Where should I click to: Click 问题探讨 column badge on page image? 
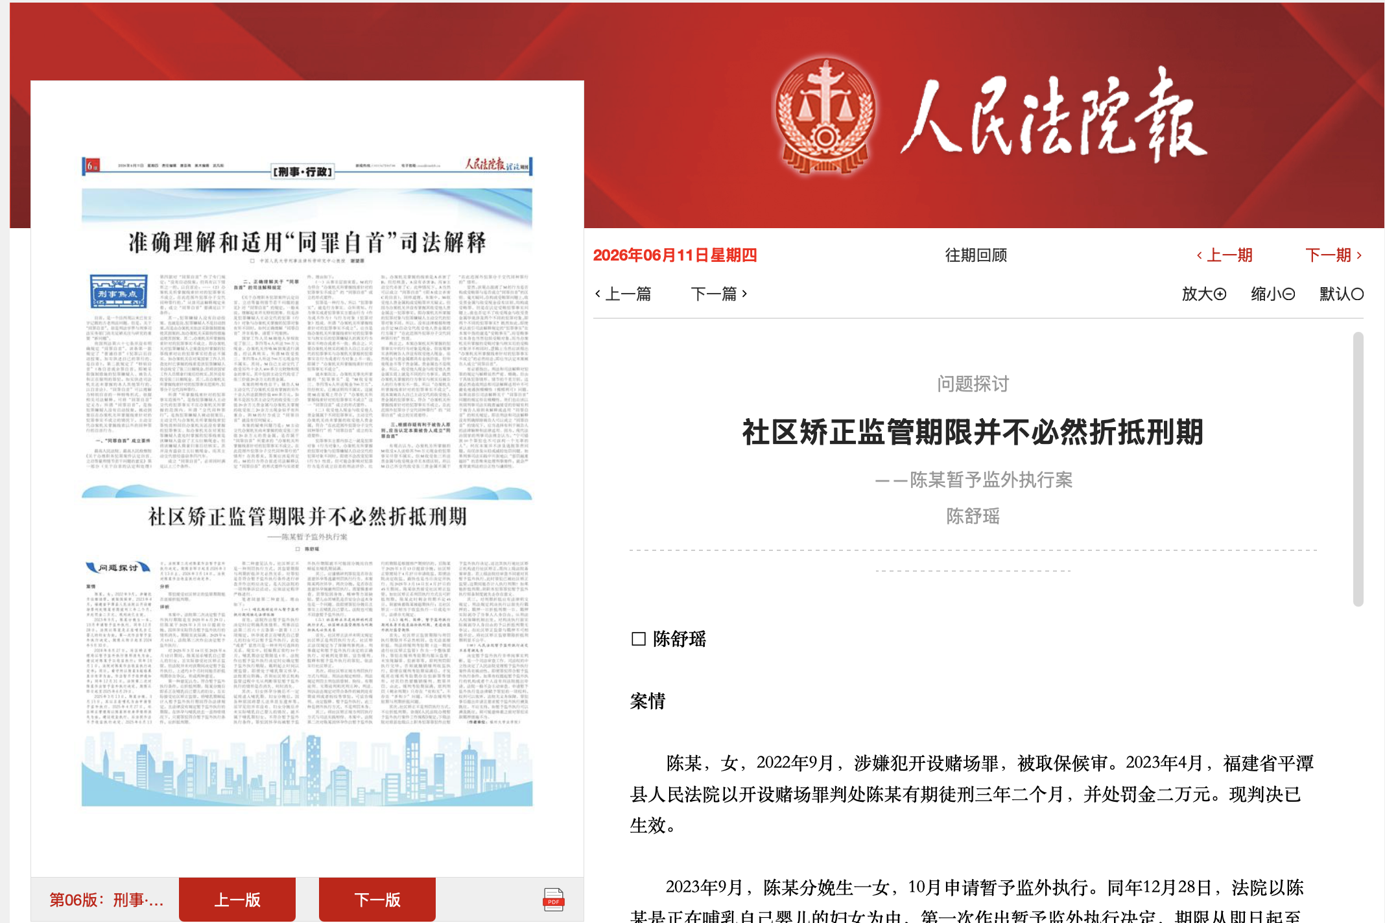pyautogui.click(x=118, y=567)
